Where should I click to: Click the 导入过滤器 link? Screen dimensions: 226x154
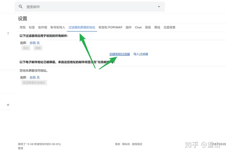tap(141, 54)
